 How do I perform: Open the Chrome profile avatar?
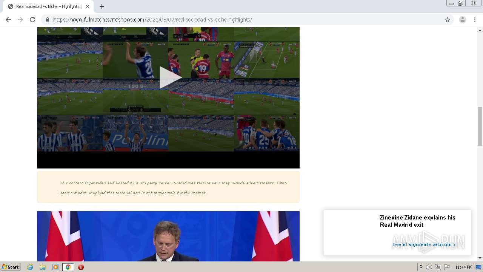coord(463,20)
